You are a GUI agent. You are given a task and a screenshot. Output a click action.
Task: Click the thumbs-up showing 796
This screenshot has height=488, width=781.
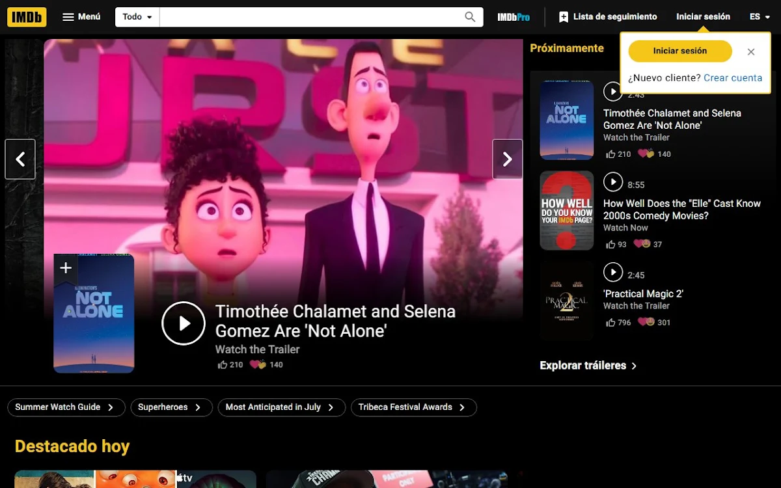coord(618,323)
